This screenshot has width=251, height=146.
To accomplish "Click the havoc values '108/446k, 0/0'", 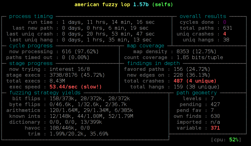I will (70, 128).
